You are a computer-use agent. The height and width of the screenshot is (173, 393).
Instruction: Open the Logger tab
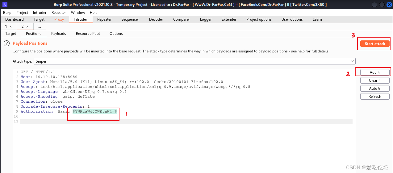click(x=206, y=19)
